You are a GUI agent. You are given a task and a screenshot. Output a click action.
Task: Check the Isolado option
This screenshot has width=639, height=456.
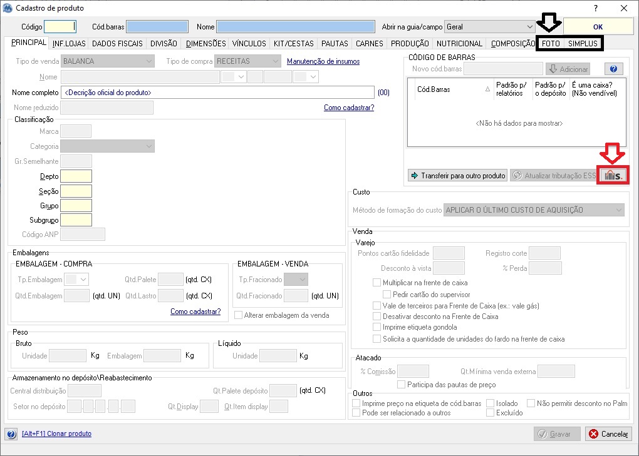point(491,403)
